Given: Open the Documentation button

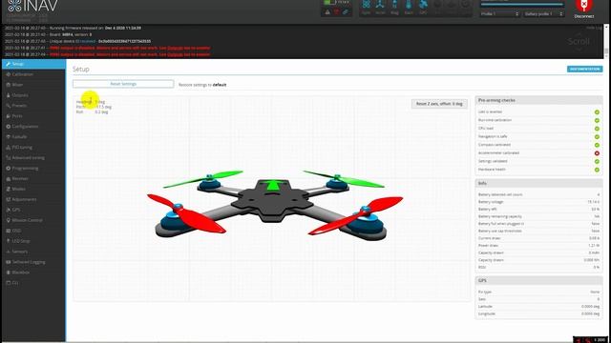Looking at the screenshot, I should click(x=584, y=70).
